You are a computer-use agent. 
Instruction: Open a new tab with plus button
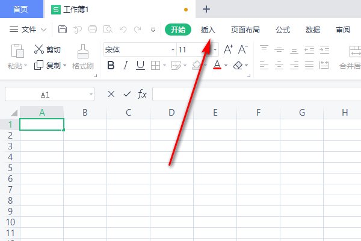(x=206, y=9)
